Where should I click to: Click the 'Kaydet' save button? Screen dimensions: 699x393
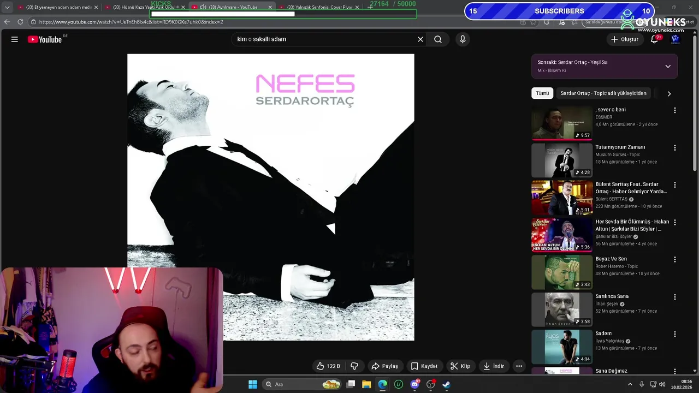[424, 366]
